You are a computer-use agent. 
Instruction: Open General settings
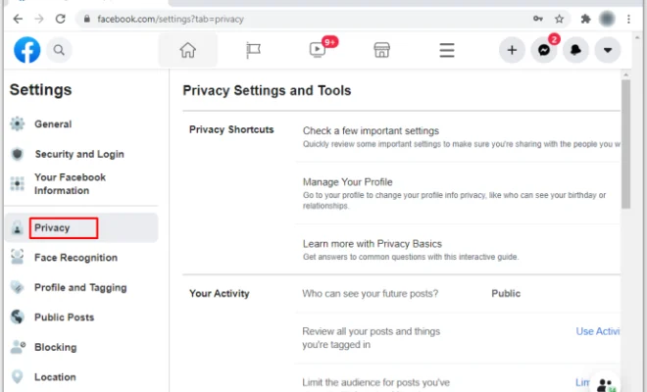53,124
